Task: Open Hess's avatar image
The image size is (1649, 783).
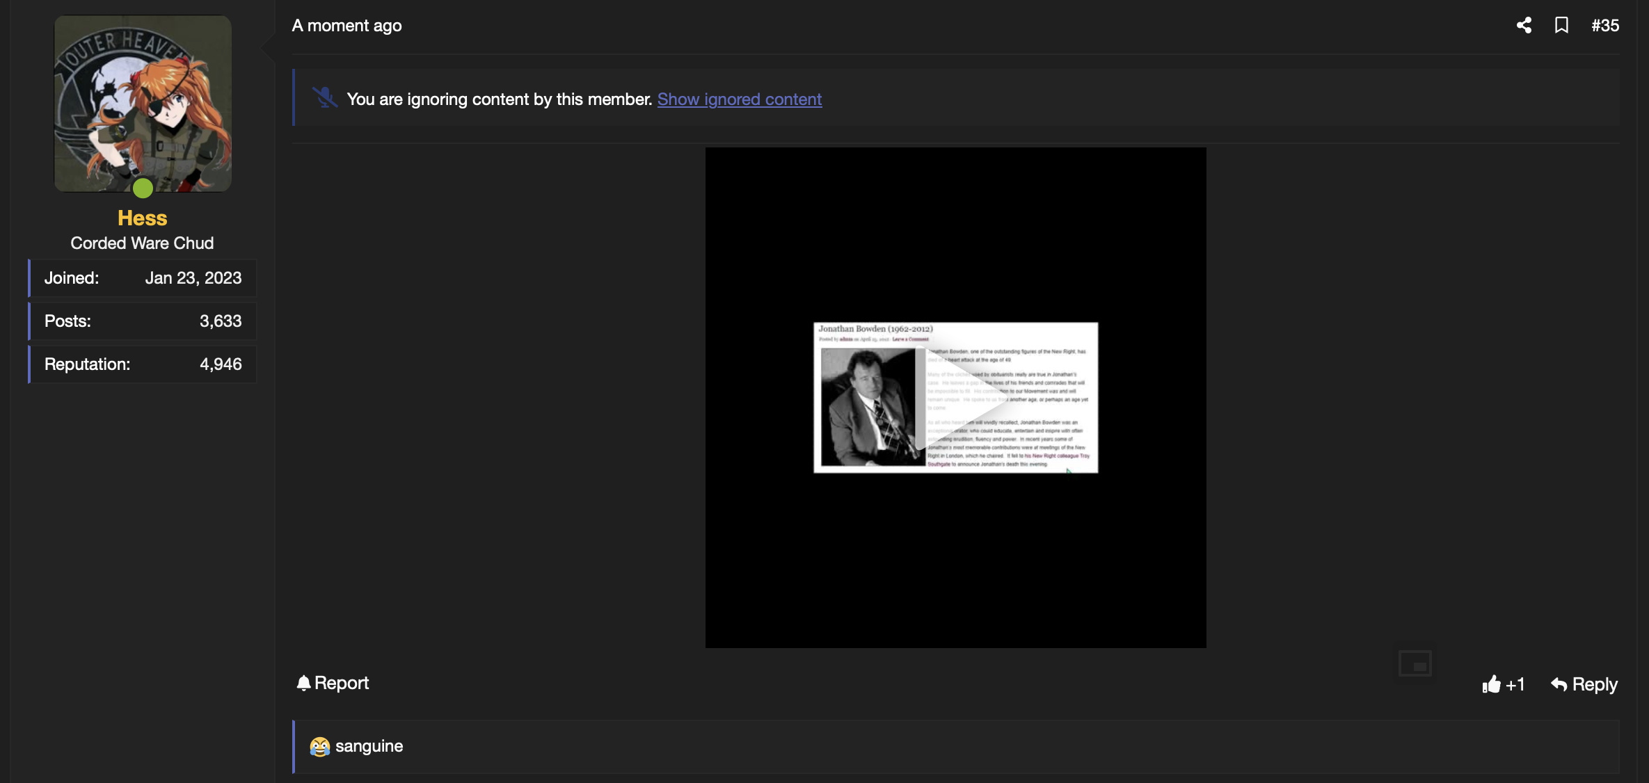Action: (143, 104)
